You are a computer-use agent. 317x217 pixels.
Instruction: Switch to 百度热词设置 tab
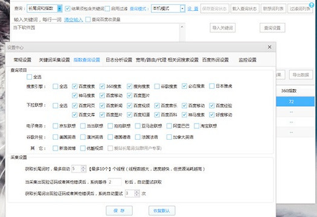[x=216, y=60]
